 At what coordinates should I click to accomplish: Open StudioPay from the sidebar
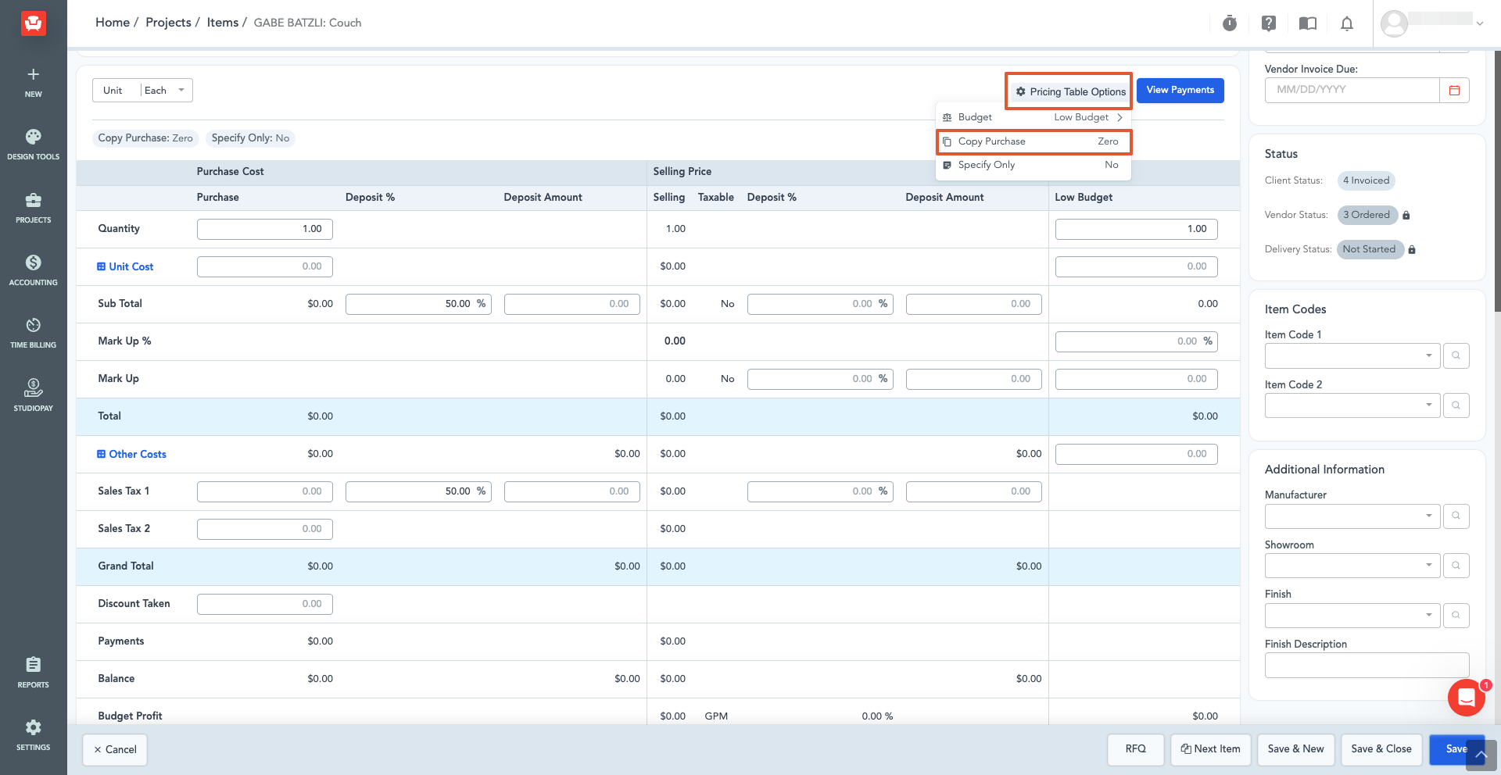point(34,395)
